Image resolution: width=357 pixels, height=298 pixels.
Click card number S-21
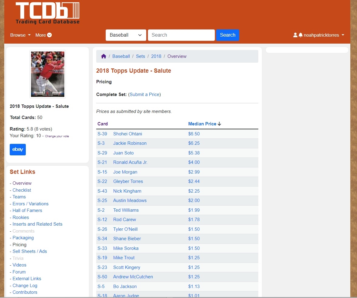pyautogui.click(x=102, y=162)
